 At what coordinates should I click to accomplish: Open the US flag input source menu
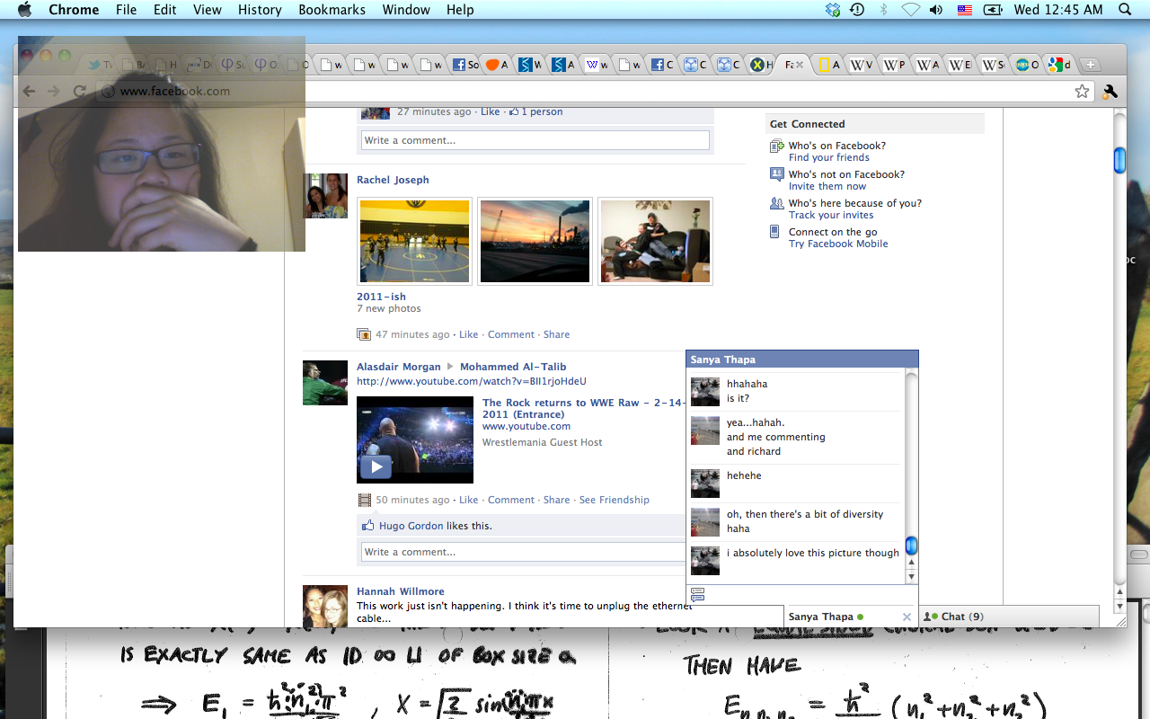(964, 10)
